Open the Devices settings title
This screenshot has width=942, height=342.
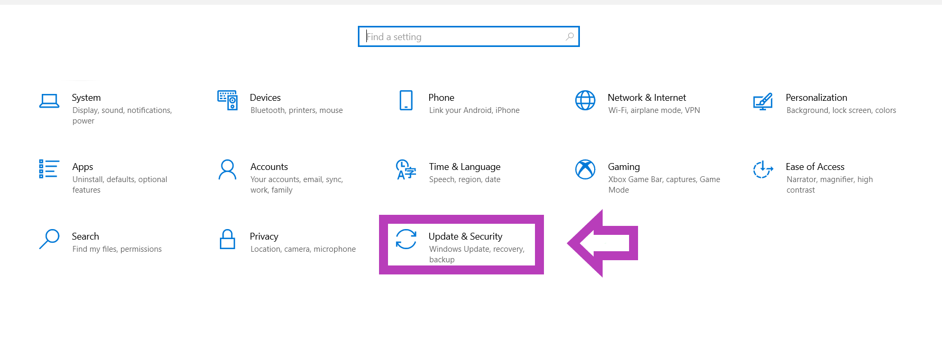(265, 98)
